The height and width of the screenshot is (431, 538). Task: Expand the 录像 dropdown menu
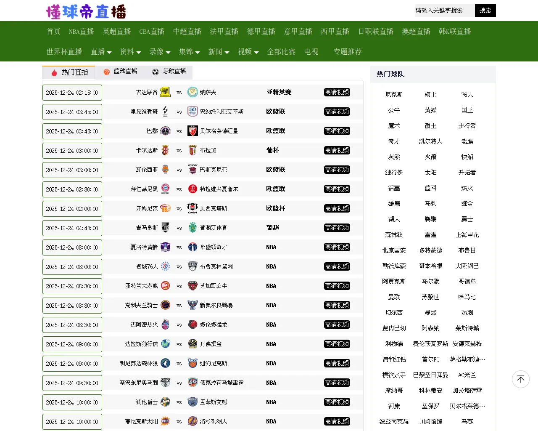point(160,52)
